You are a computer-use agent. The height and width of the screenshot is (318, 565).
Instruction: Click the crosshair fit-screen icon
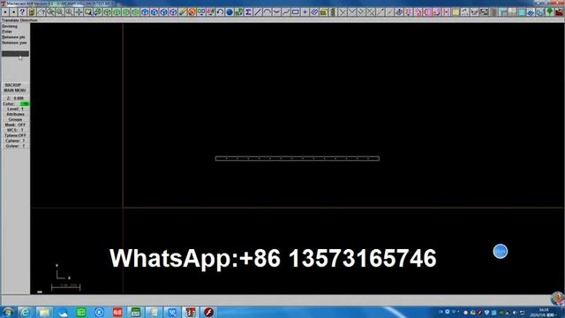(x=79, y=12)
